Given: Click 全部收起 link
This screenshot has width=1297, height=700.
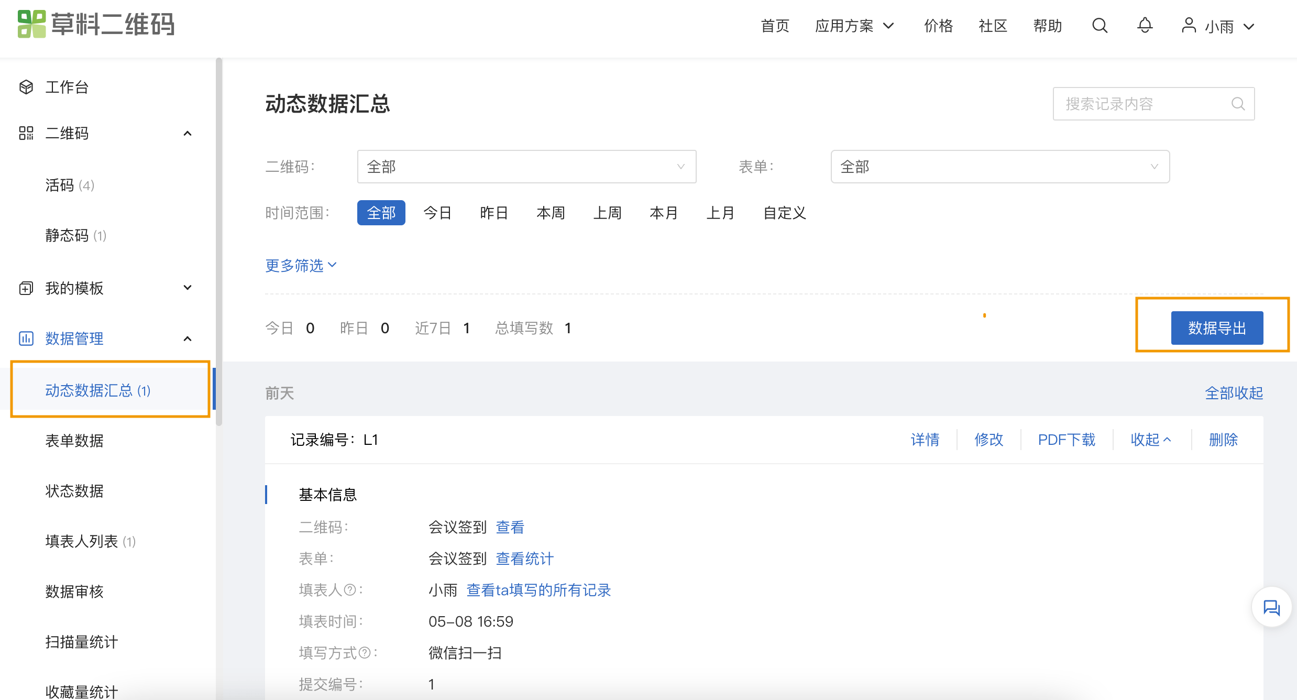Looking at the screenshot, I should tap(1234, 393).
